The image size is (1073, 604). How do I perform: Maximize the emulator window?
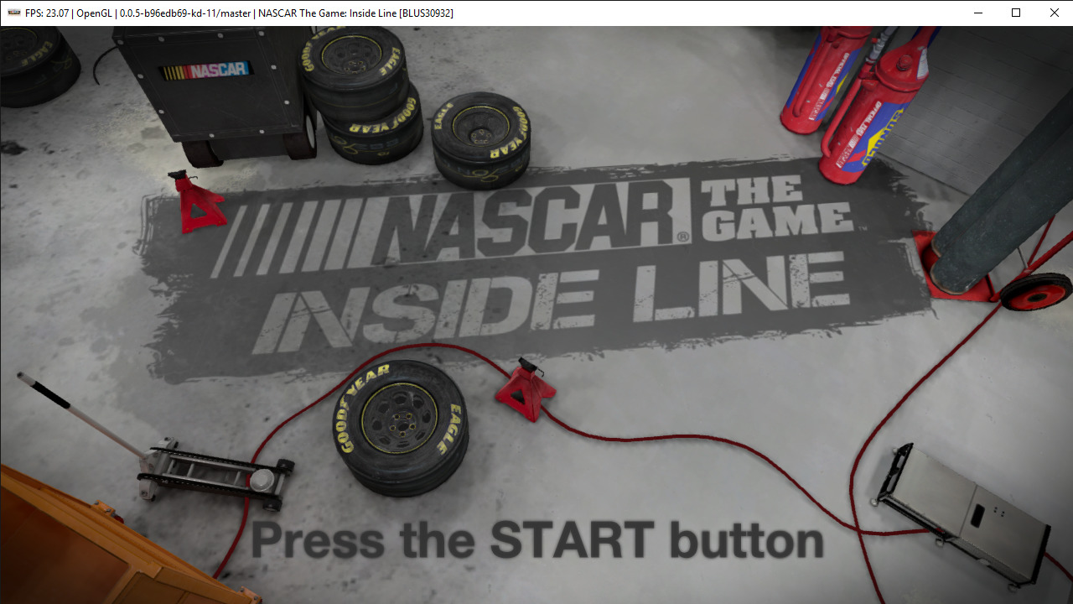[1016, 13]
